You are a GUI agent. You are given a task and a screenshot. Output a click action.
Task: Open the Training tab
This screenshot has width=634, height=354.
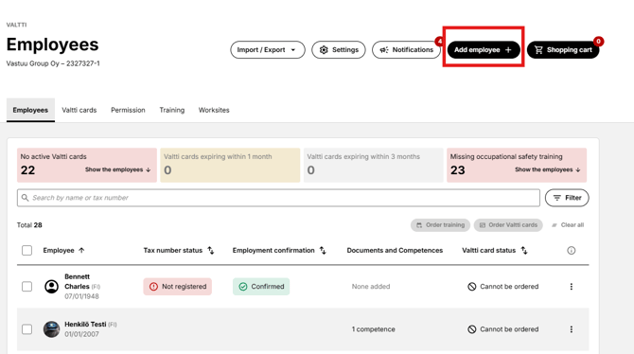tap(172, 110)
